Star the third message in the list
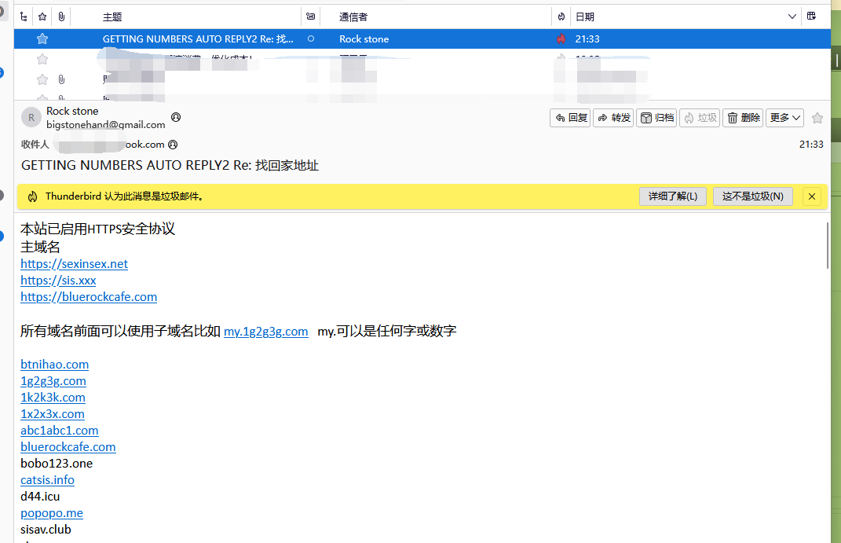Image resolution: width=841 pixels, height=543 pixels. point(42,79)
